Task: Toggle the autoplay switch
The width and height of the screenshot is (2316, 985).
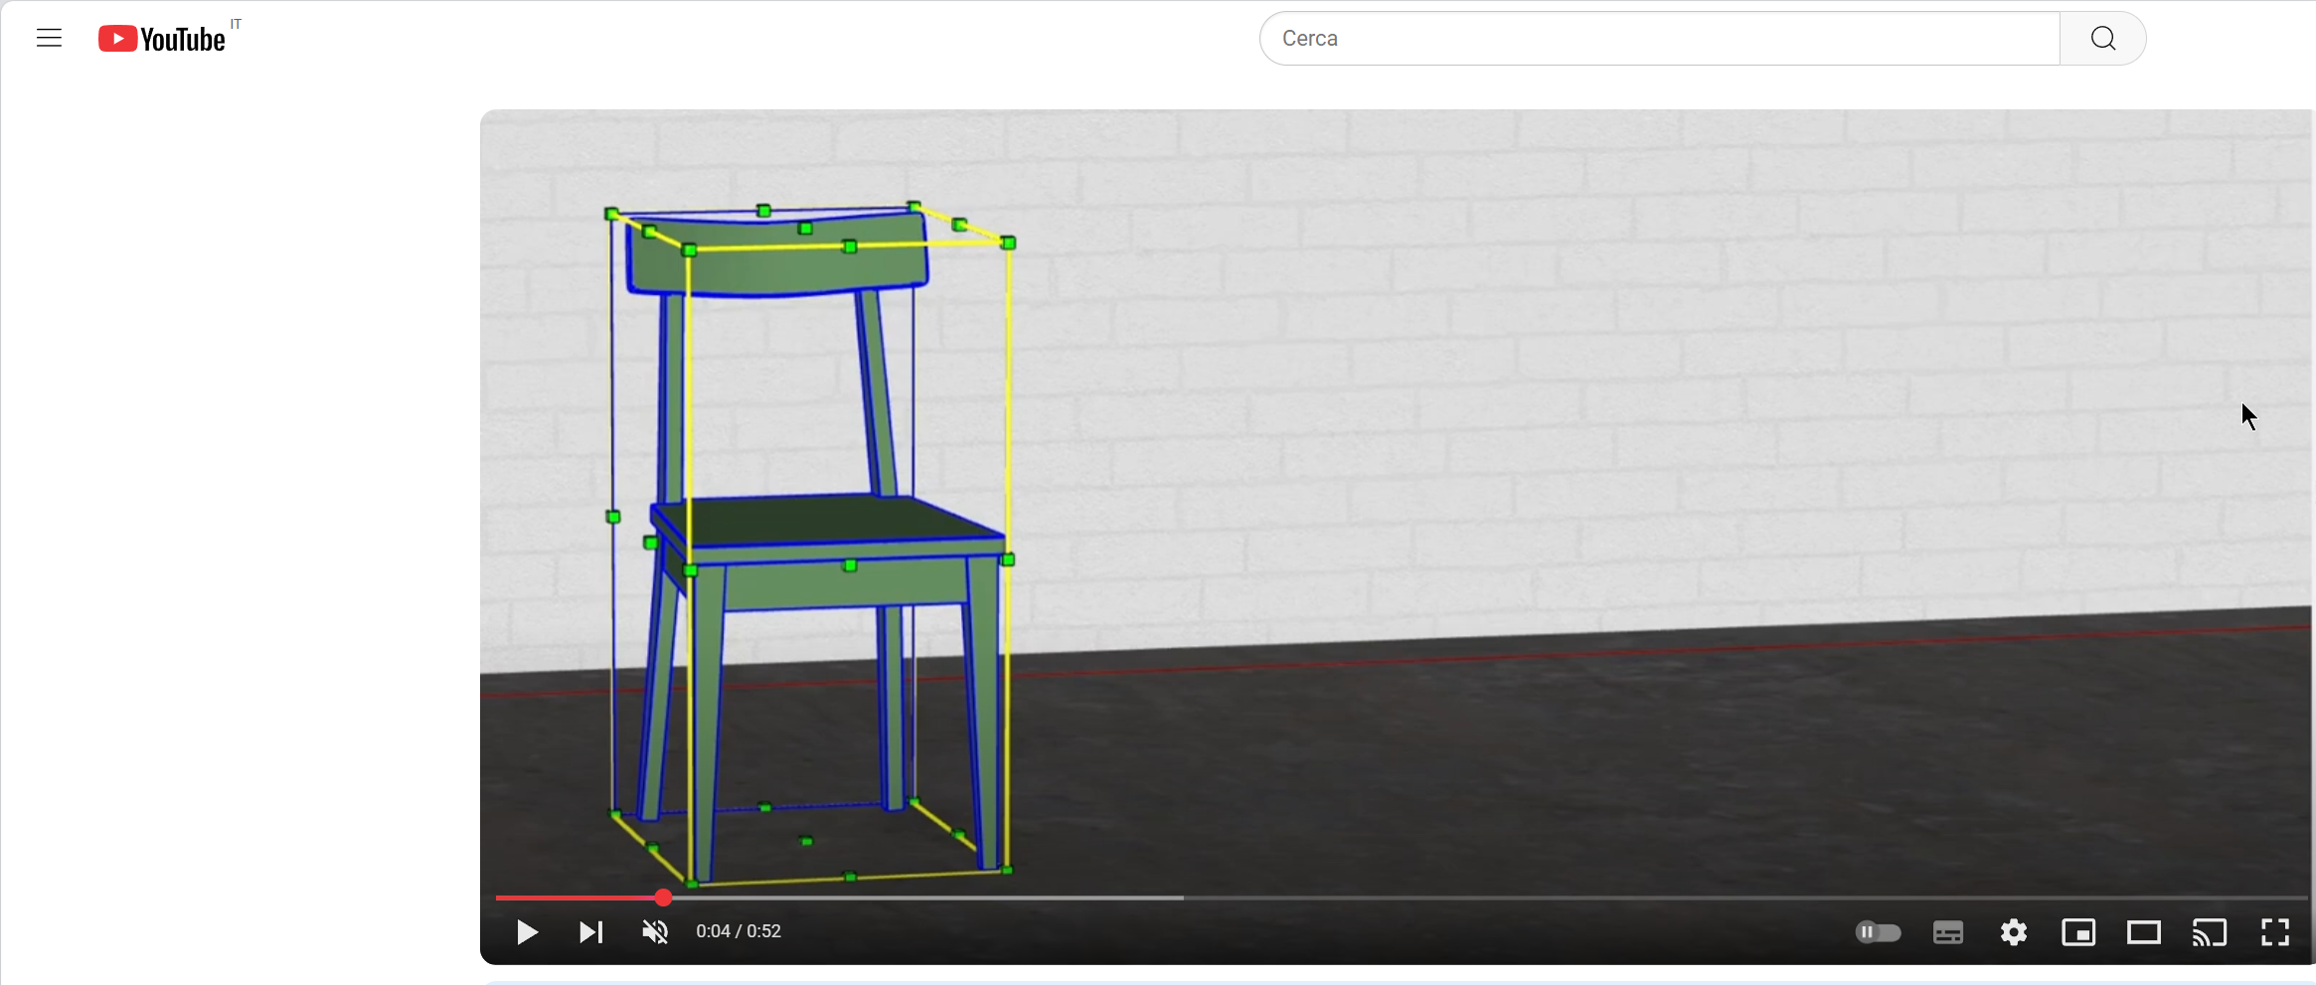Action: 1878,932
